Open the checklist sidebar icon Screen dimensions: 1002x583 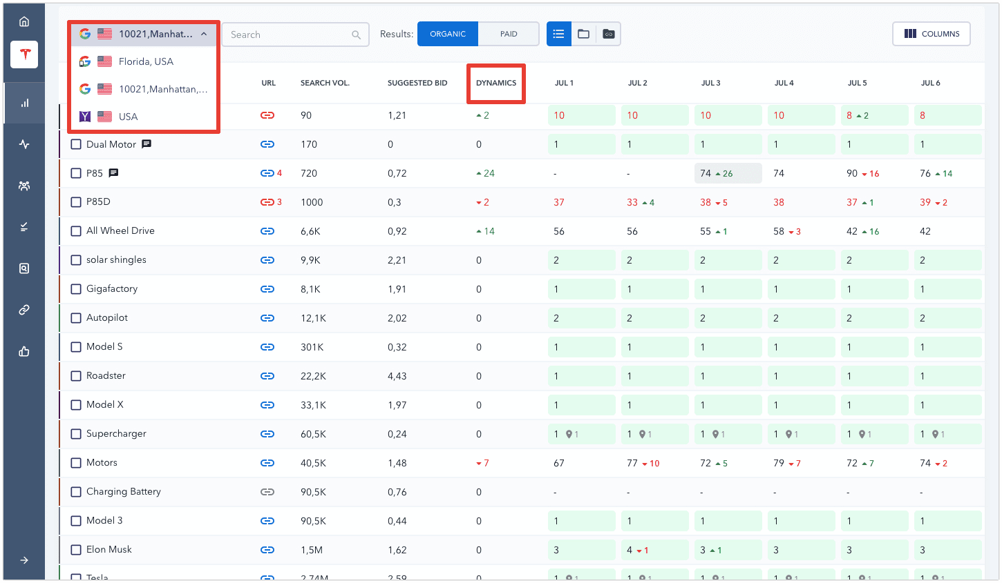24,227
